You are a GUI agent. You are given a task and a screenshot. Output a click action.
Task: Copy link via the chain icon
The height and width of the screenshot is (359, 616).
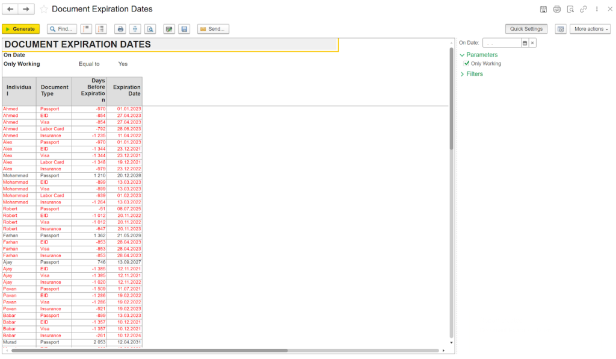coord(583,9)
